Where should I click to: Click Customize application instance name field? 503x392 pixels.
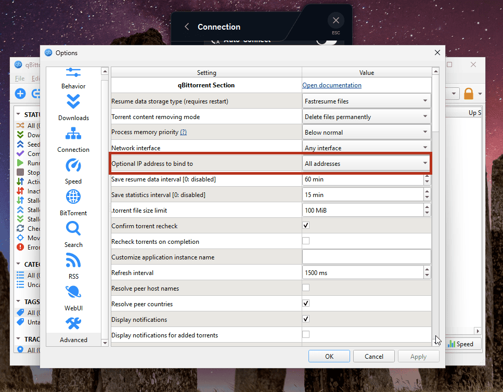[x=366, y=257]
